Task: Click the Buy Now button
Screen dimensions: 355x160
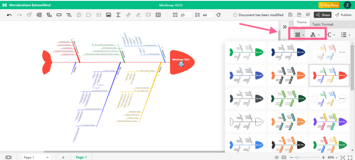Action: (x=329, y=5)
